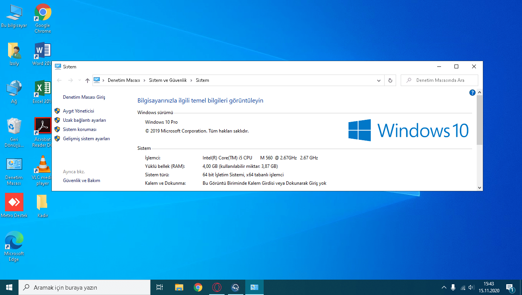Viewport: 522px width, 295px height.
Task: Click the volume speaker tray icon
Action: click(472, 287)
